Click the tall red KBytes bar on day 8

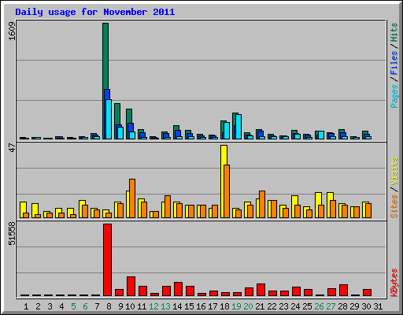pos(107,260)
